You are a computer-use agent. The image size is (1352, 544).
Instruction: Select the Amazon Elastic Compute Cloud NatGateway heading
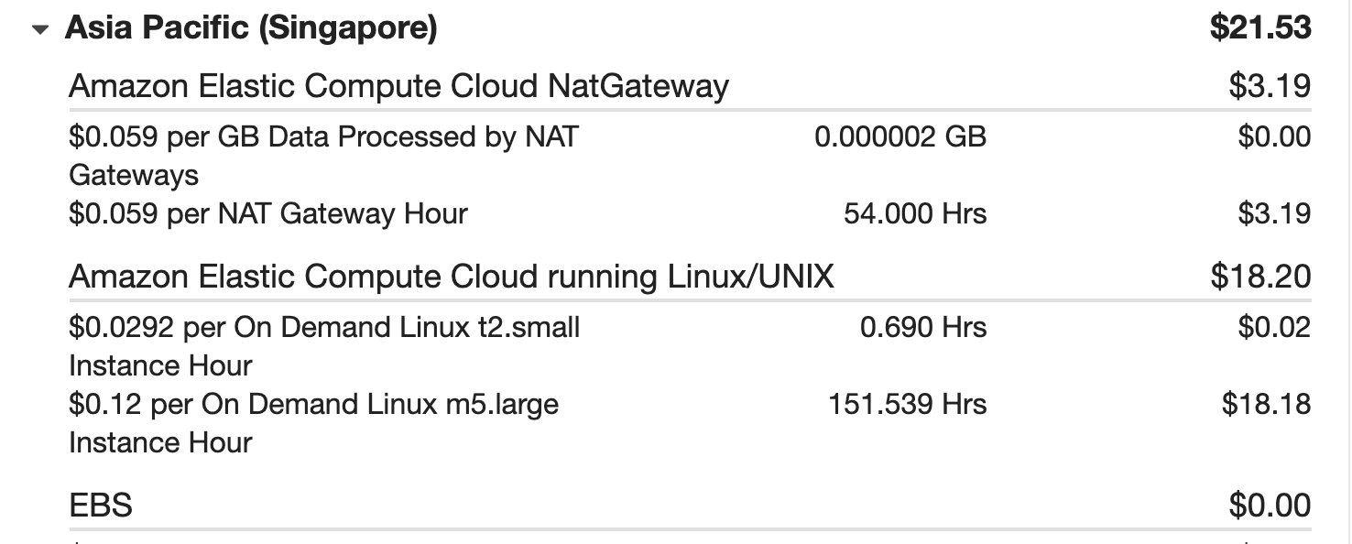coord(398,86)
